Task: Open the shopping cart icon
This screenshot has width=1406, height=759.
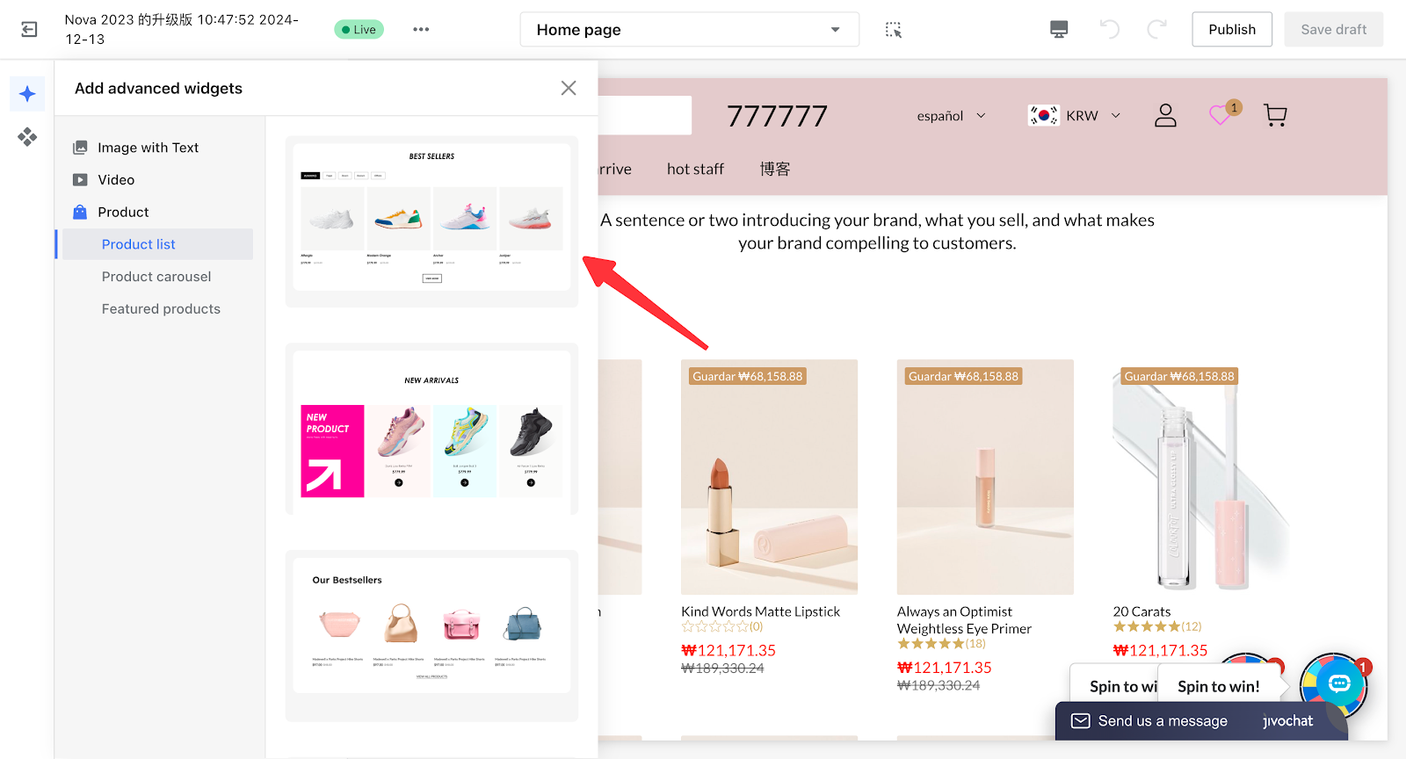Action: pos(1275,116)
